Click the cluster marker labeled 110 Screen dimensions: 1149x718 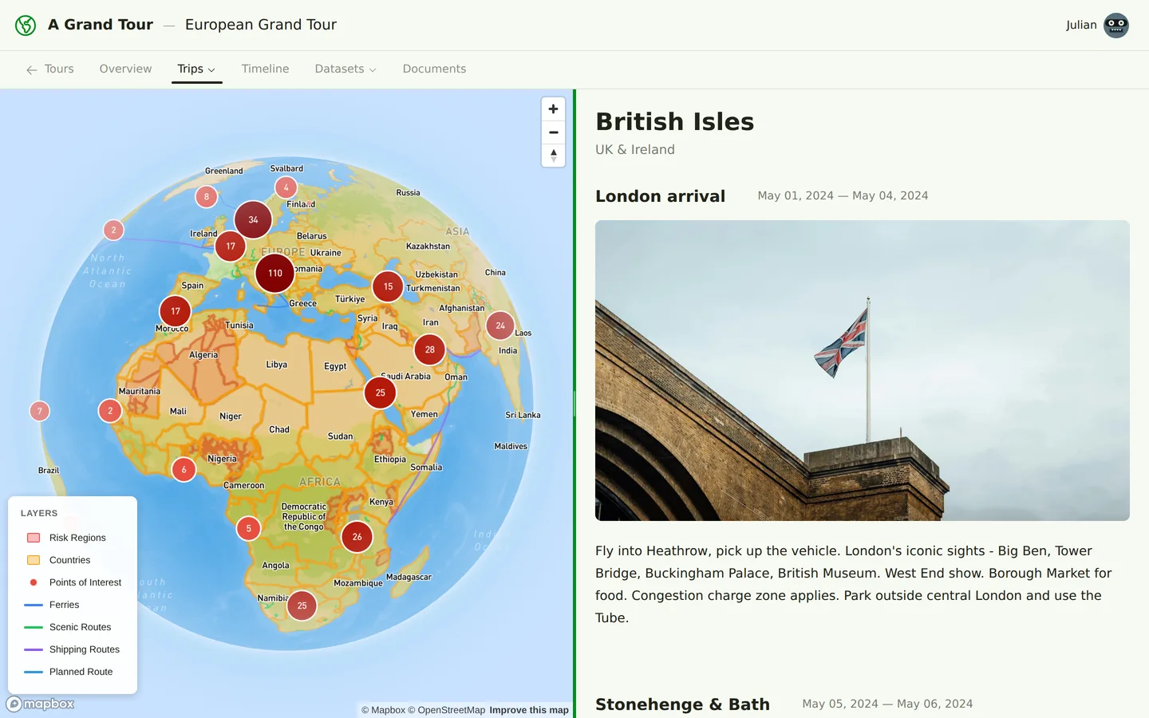pyautogui.click(x=274, y=274)
